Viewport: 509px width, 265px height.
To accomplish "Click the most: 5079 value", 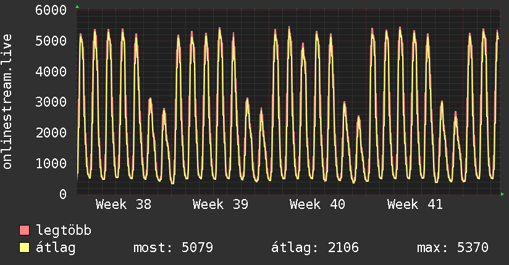I will 174,248.
